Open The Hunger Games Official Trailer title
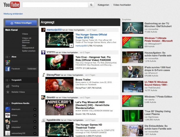 coord(91,36)
